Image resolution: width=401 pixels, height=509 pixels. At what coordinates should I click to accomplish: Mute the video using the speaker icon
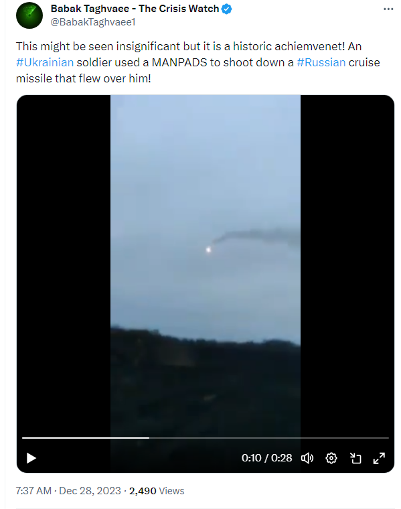[x=307, y=458]
